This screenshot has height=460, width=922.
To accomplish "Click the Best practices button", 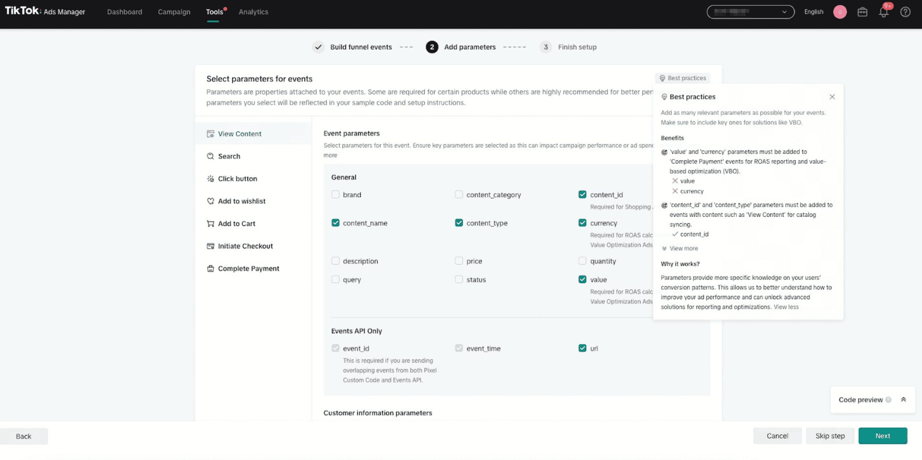I will click(682, 78).
